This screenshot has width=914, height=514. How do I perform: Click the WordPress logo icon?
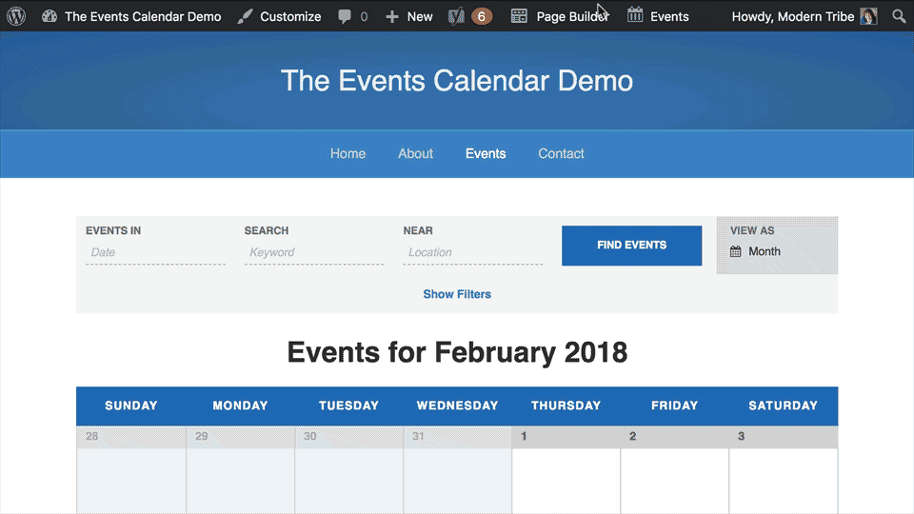pos(16,16)
